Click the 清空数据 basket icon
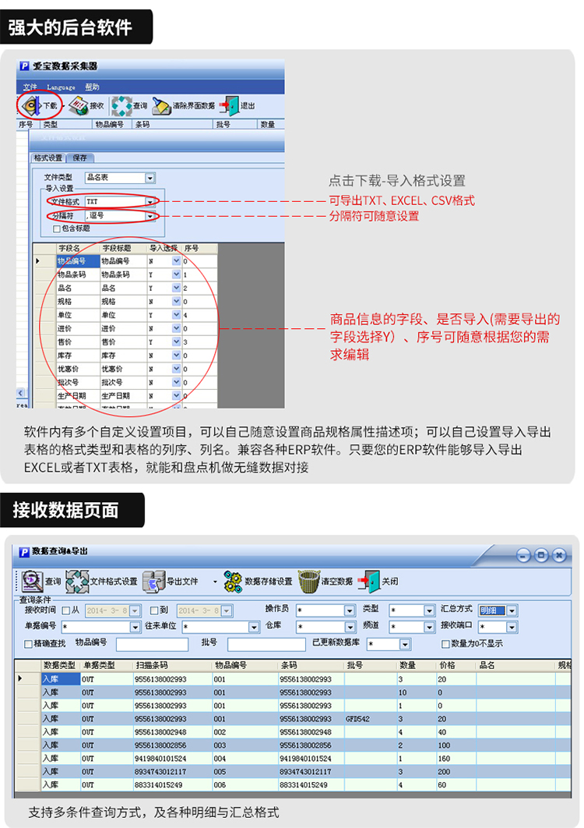584x828 pixels. pos(309,582)
